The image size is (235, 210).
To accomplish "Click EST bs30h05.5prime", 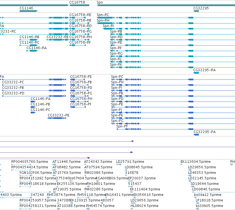I will click(197, 209).
